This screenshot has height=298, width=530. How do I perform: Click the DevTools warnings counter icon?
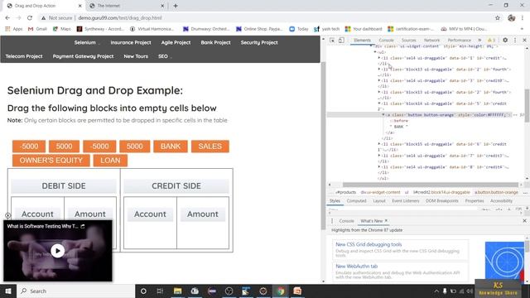coord(491,40)
